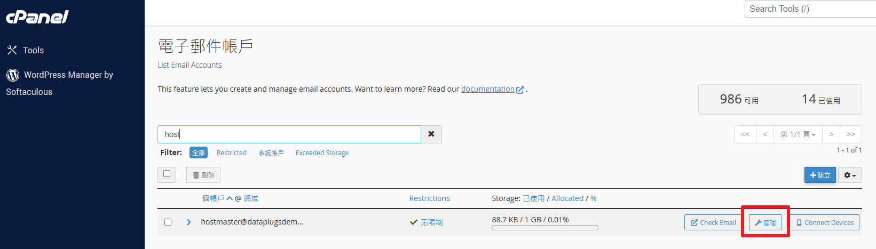Image resolution: width=876 pixels, height=249 pixels.
Task: Toggle the select-all accounts checkbox
Action: click(167, 174)
